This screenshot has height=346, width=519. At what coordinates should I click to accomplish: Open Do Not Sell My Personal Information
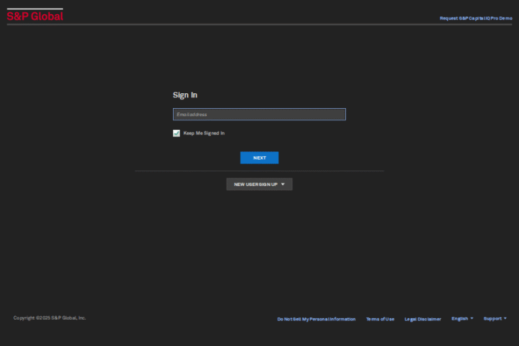316,319
